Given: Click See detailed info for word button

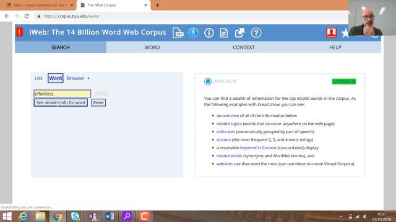Looking at the screenshot, I should [x=61, y=103].
